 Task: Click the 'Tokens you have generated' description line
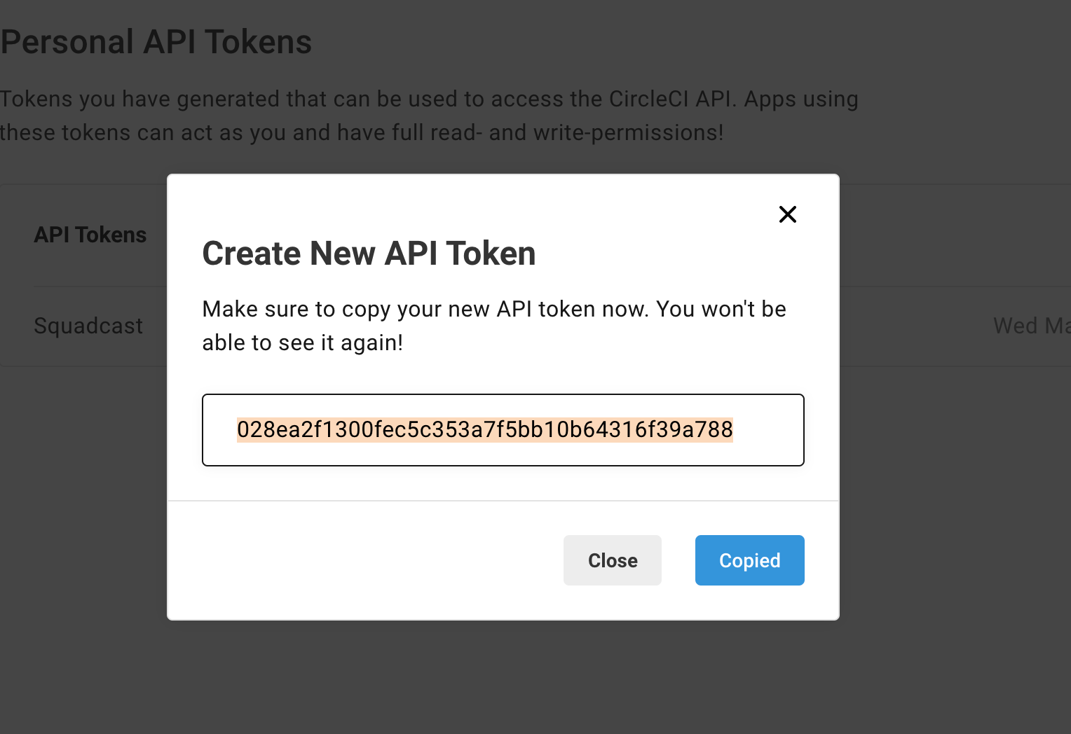tap(429, 99)
